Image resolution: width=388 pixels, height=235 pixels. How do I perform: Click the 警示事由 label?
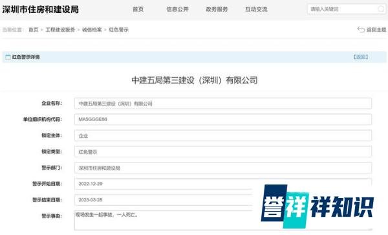coord(52,216)
